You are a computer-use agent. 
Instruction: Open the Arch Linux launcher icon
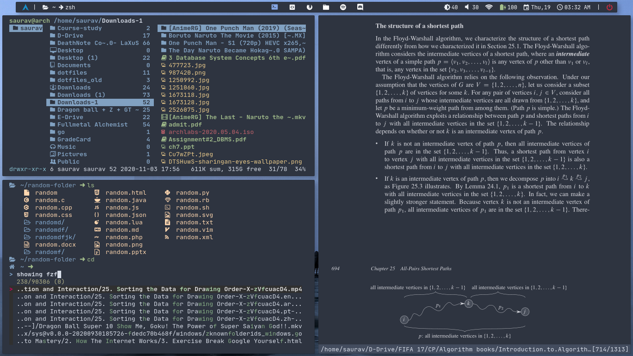[25, 7]
